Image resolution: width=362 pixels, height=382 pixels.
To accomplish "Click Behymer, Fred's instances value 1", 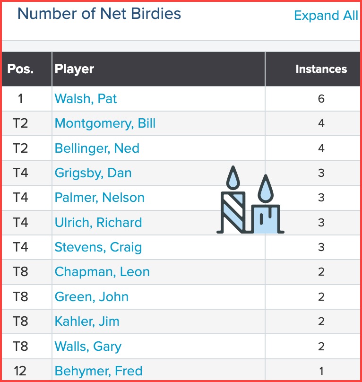I will pos(321,371).
